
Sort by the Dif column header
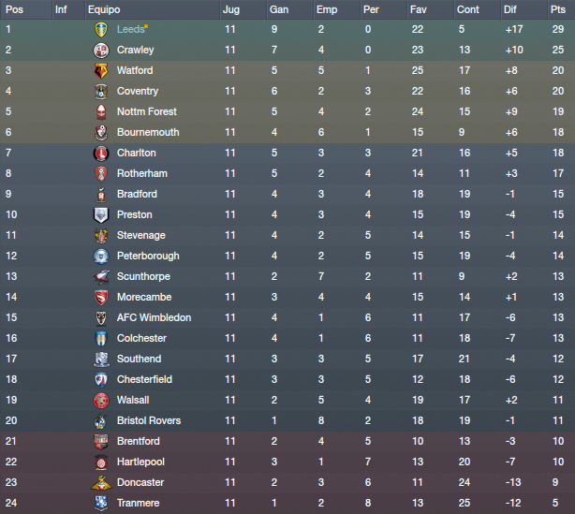point(509,9)
